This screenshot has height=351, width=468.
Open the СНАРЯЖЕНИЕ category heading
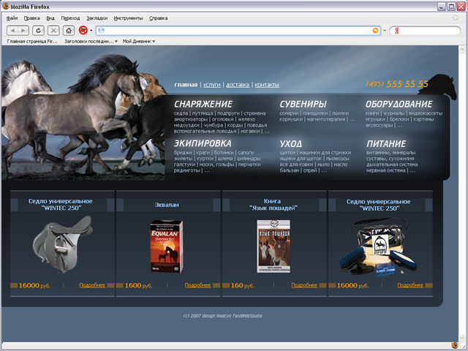click(x=203, y=104)
